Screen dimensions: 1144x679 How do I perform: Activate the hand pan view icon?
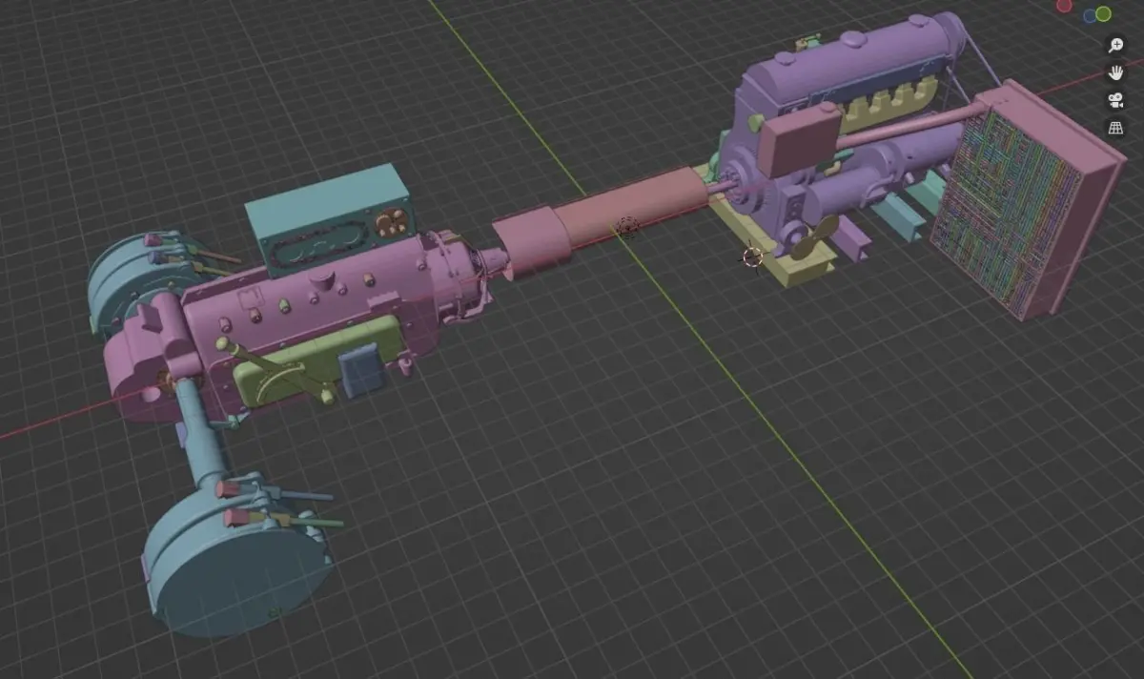1115,72
